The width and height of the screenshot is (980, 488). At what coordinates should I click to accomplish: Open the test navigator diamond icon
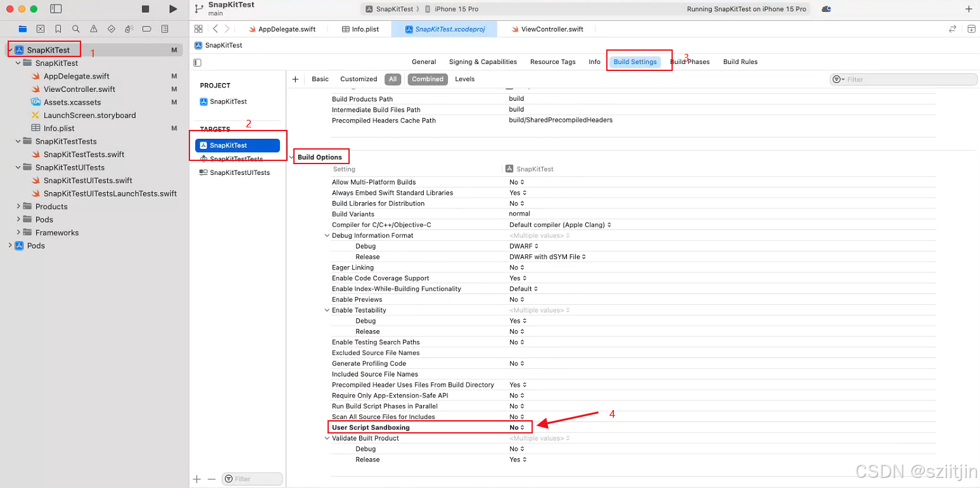pos(111,29)
